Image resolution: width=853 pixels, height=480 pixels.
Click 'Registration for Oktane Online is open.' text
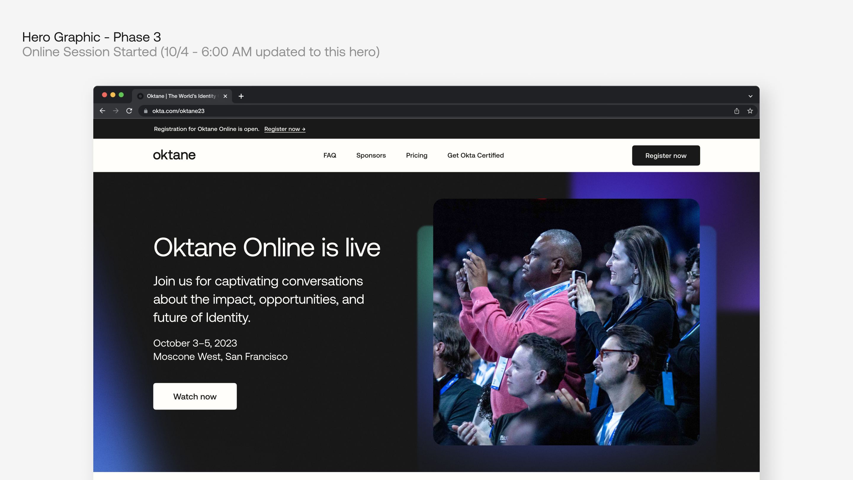207,129
